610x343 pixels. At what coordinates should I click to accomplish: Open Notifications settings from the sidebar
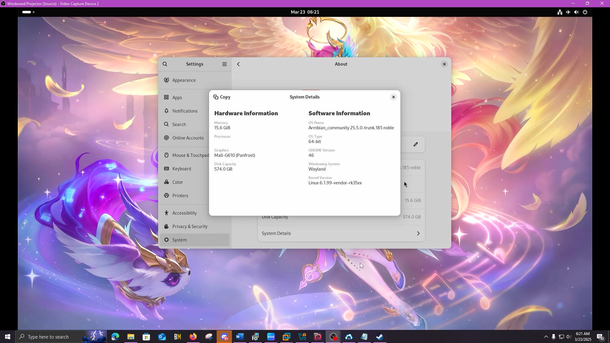point(185,111)
